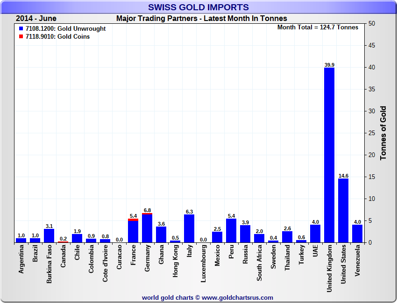
Task: Open the www.goldchartsrus.com footer link
Action: (x=237, y=297)
